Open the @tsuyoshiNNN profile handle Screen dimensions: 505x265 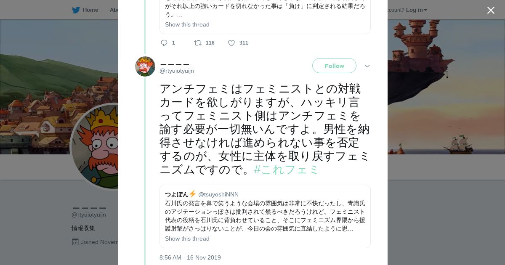click(x=218, y=194)
